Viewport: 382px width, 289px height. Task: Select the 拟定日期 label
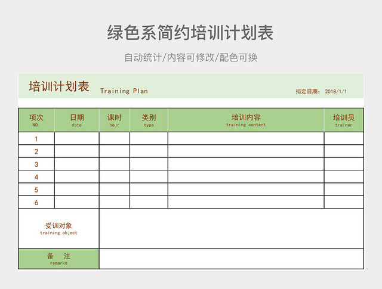308,92
